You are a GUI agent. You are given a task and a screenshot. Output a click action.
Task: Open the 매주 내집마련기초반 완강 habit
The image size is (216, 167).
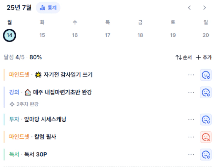pyautogui.click(x=62, y=92)
